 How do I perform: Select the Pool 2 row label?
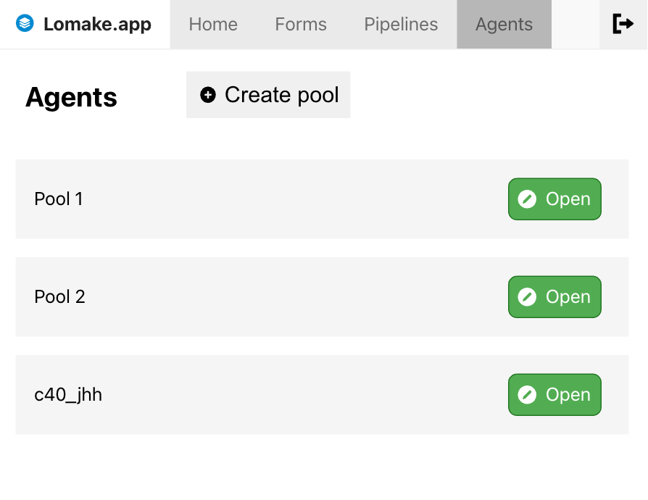click(60, 296)
